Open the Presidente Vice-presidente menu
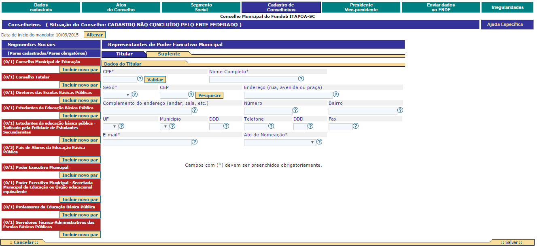Image resolution: width=537 pixels, height=246 pixels. click(x=361, y=7)
